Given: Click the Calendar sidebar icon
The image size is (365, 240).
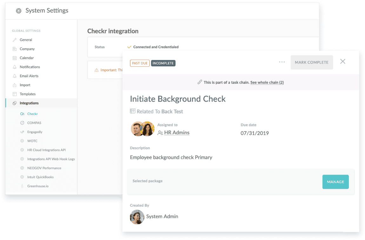Looking at the screenshot, I should click(x=15, y=58).
